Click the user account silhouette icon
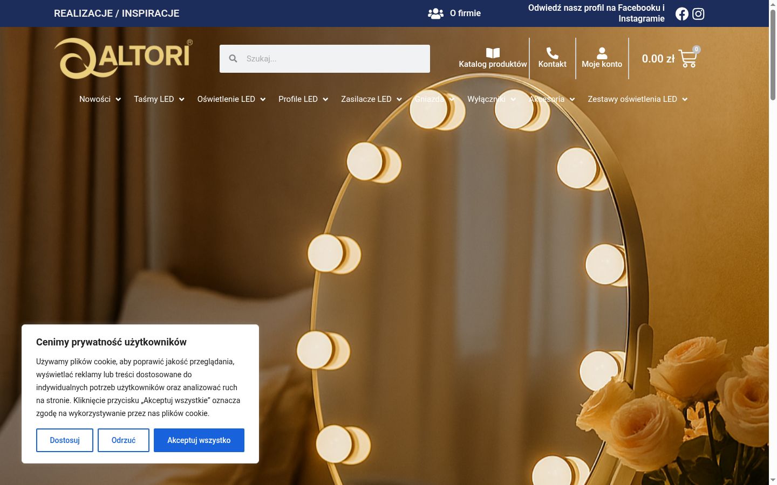The height and width of the screenshot is (485, 777). pyautogui.click(x=602, y=53)
